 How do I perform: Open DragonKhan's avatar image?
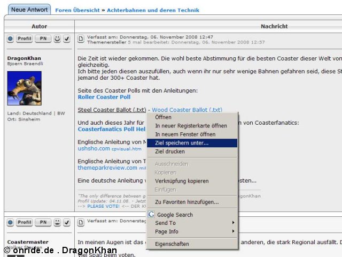(x=25, y=88)
